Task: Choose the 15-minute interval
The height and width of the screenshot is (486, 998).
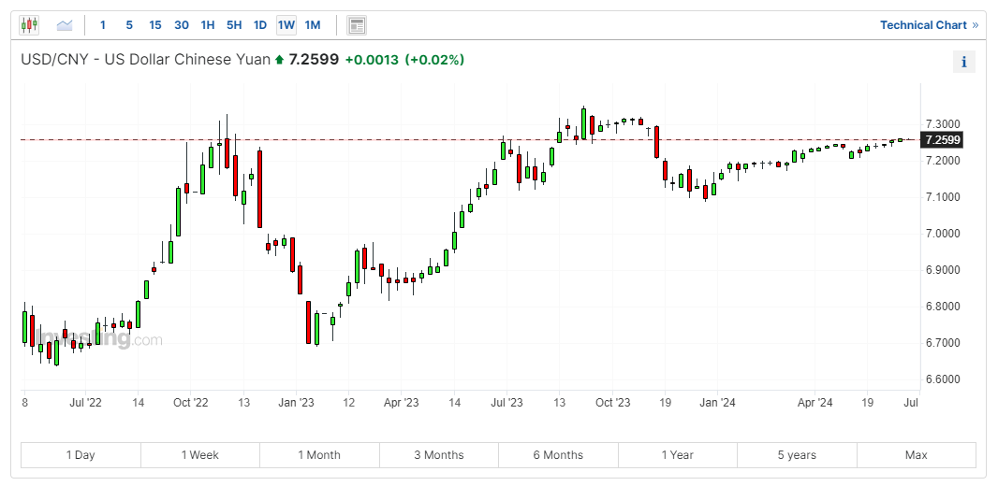Action: pyautogui.click(x=155, y=25)
